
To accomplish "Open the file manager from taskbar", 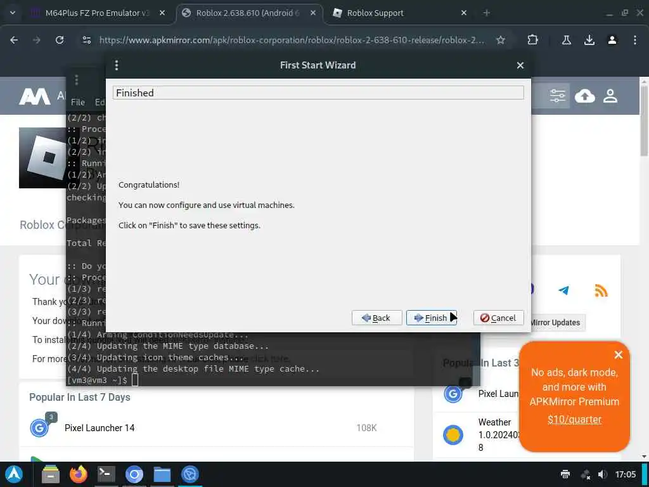I will (x=162, y=474).
